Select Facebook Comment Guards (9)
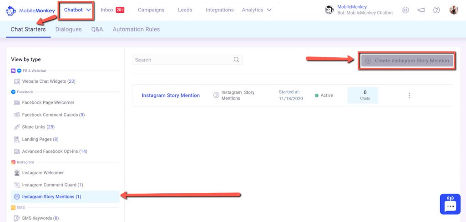This screenshot has width=466, height=222. [53, 115]
